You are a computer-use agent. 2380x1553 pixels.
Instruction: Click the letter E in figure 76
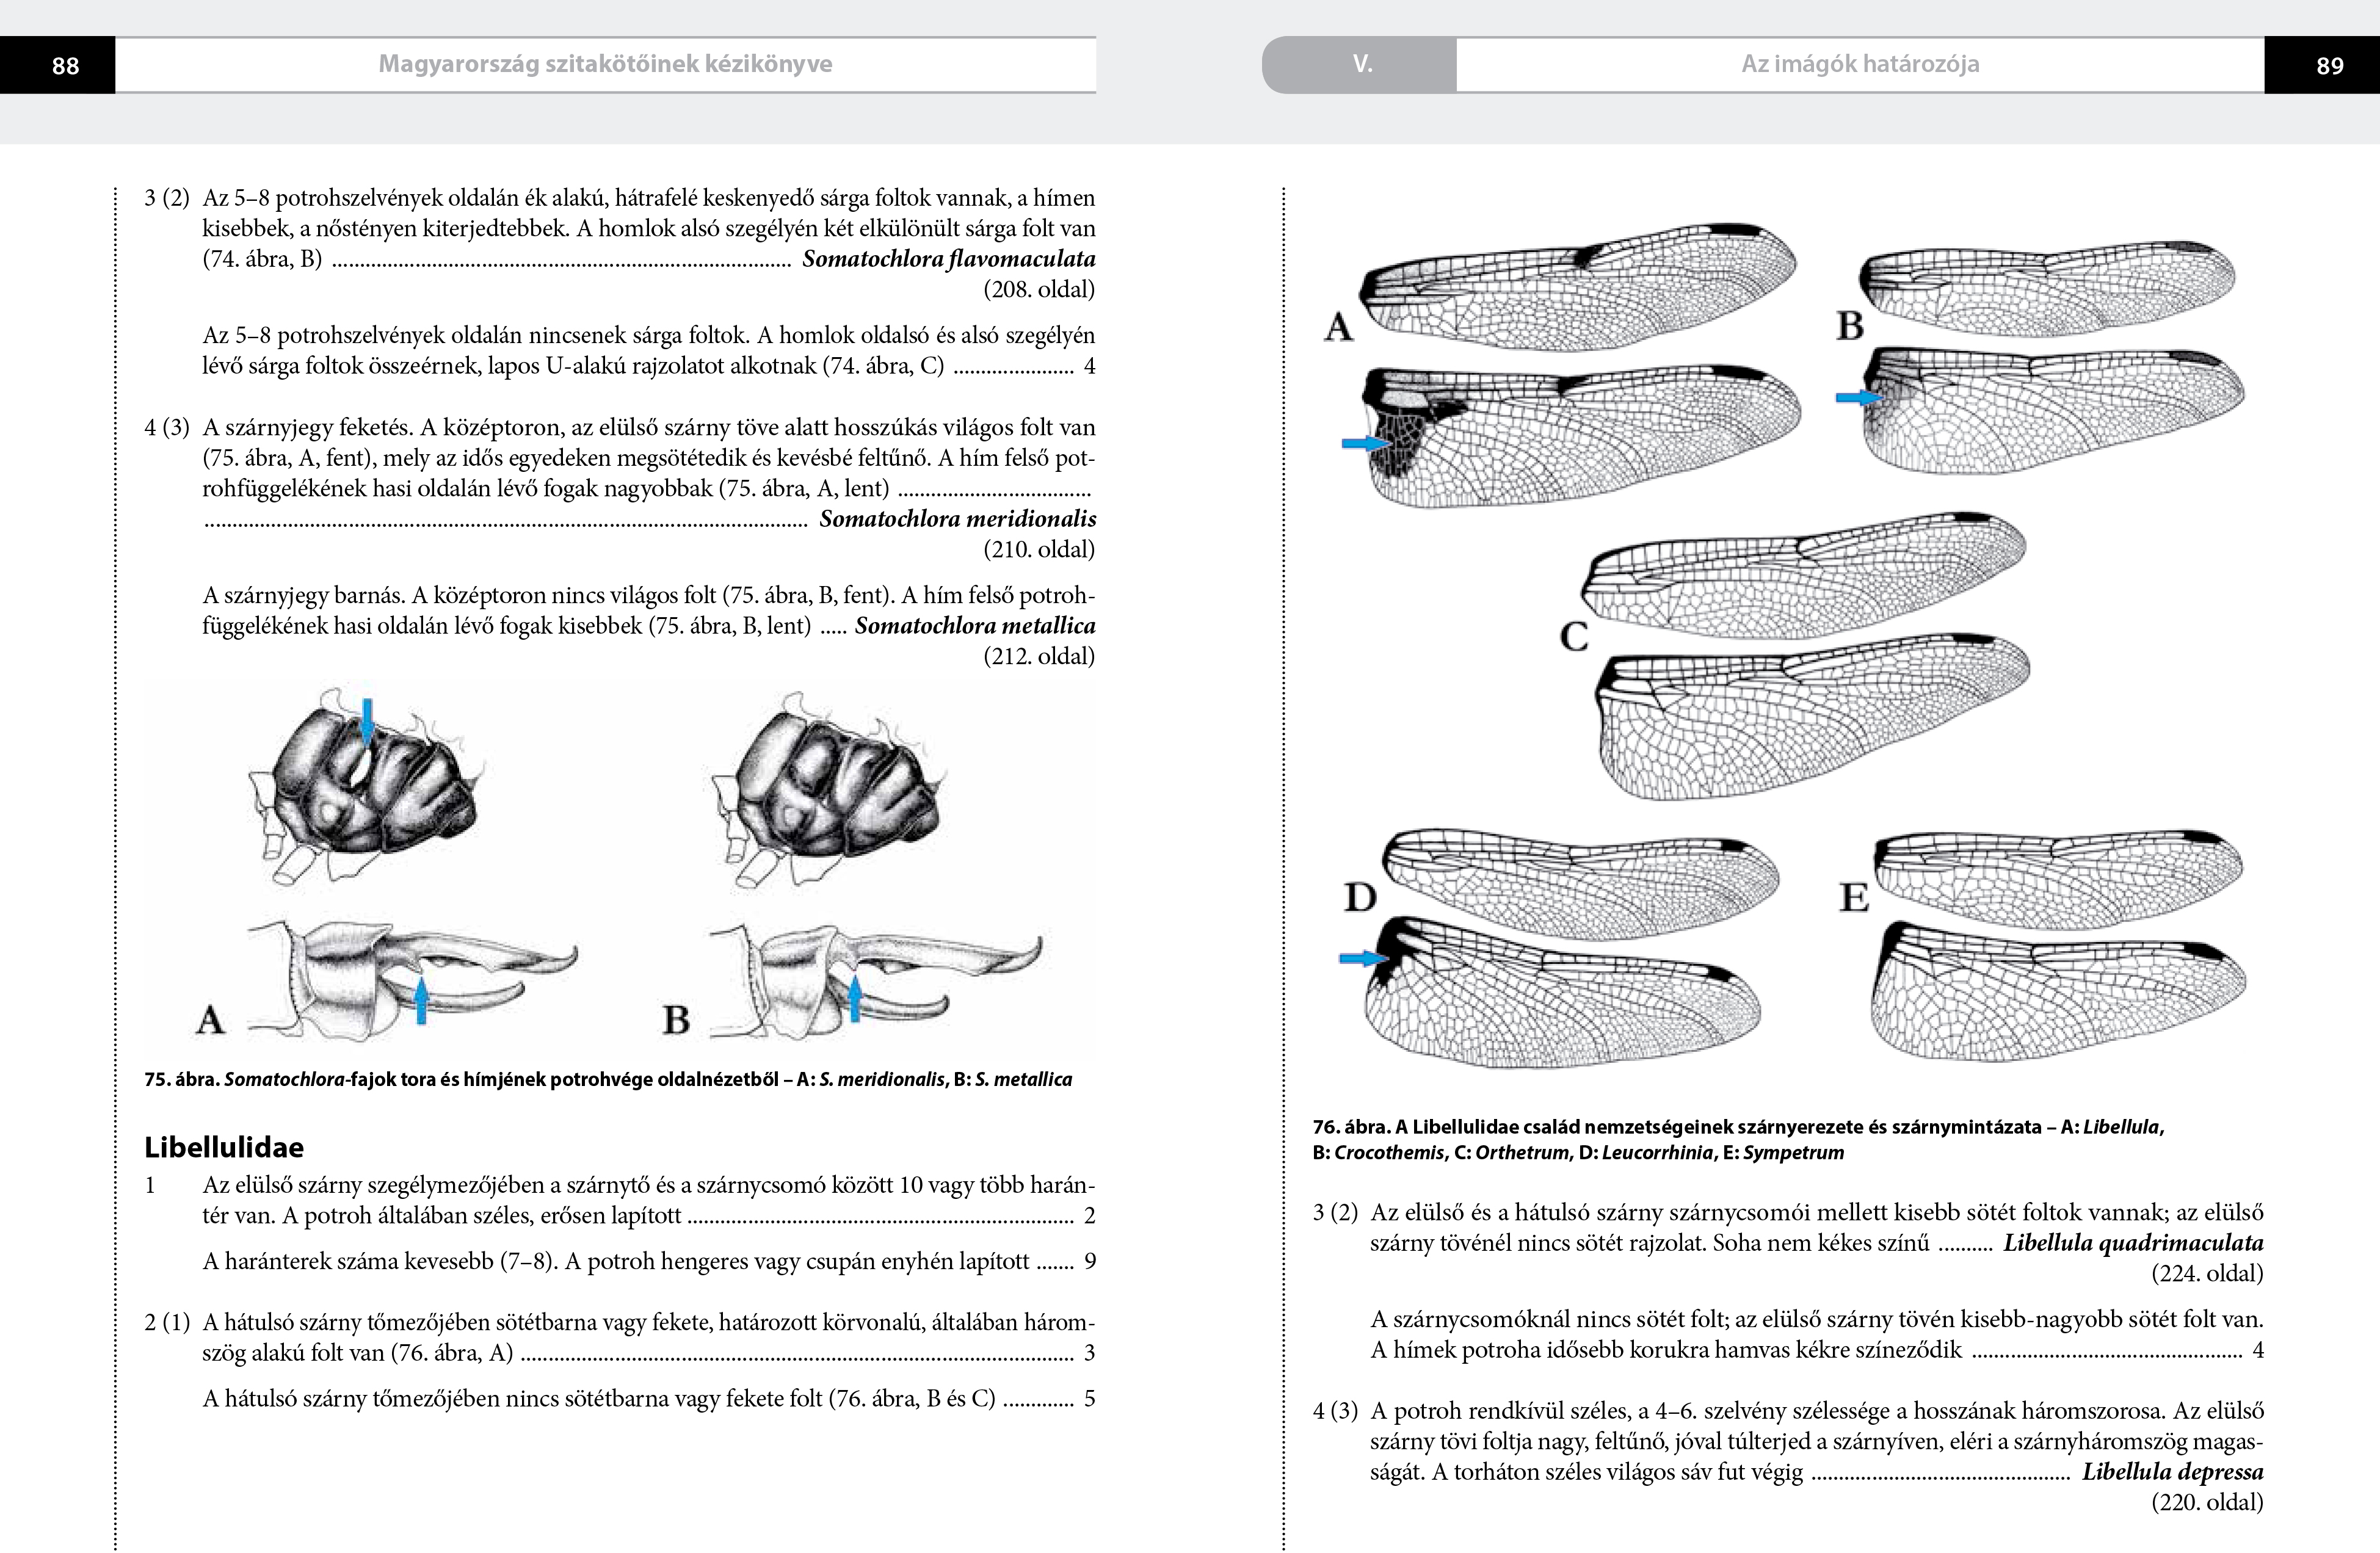pos(1854,897)
